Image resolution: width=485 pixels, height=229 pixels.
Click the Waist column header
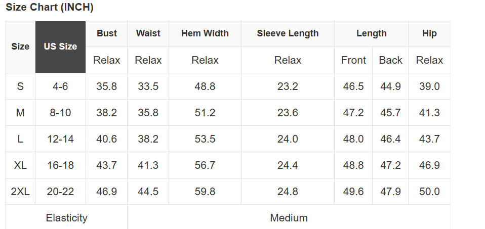coord(148,33)
